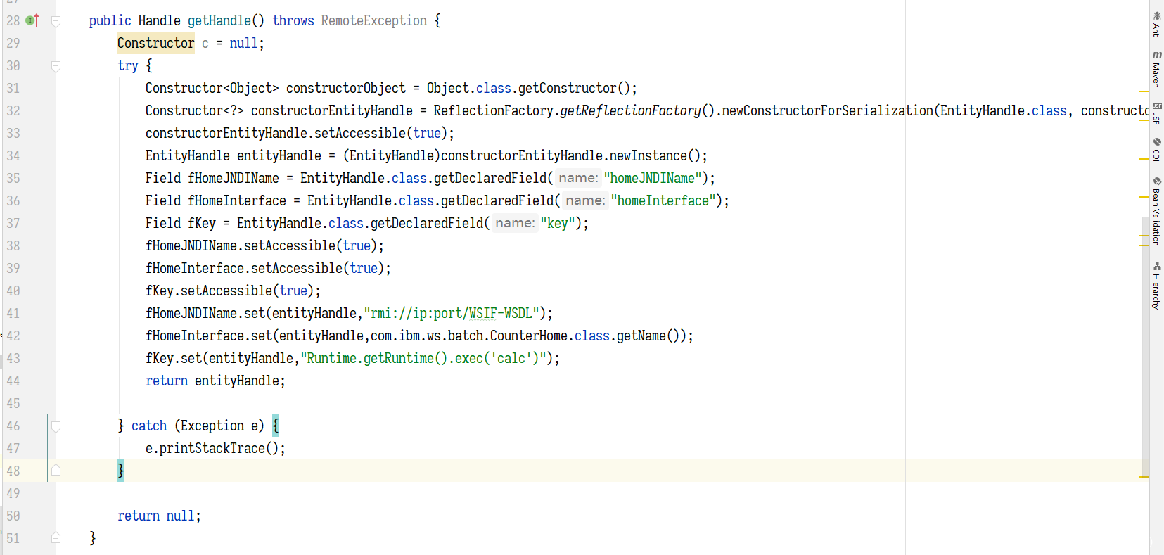Screen dimensions: 1164x555
Task: Click fKey.setAccessible on line 40
Action: 209,291
